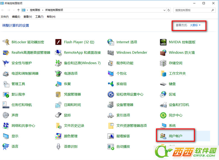Open the 任务栏和导航 icon
This screenshot has height=160, width=219.
pyautogui.click(x=6, y=105)
